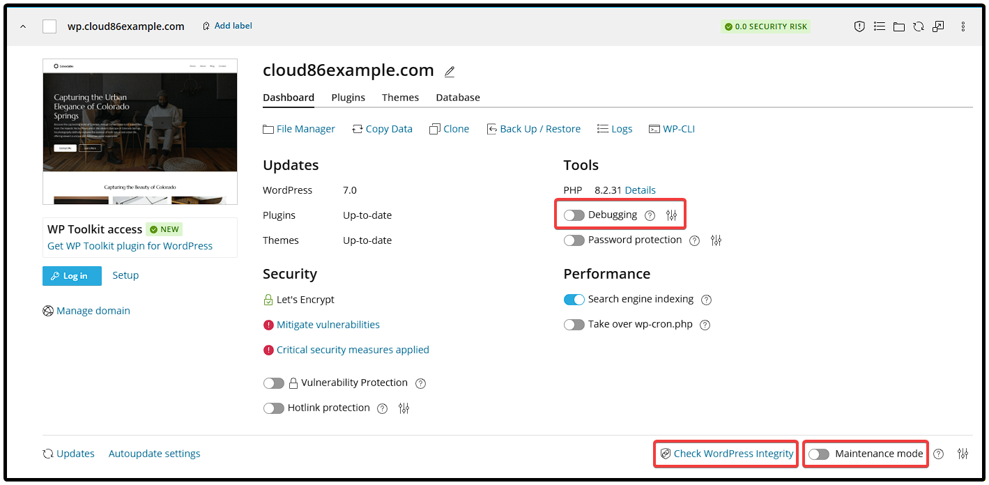Open the Logs link in toolbar

(615, 129)
